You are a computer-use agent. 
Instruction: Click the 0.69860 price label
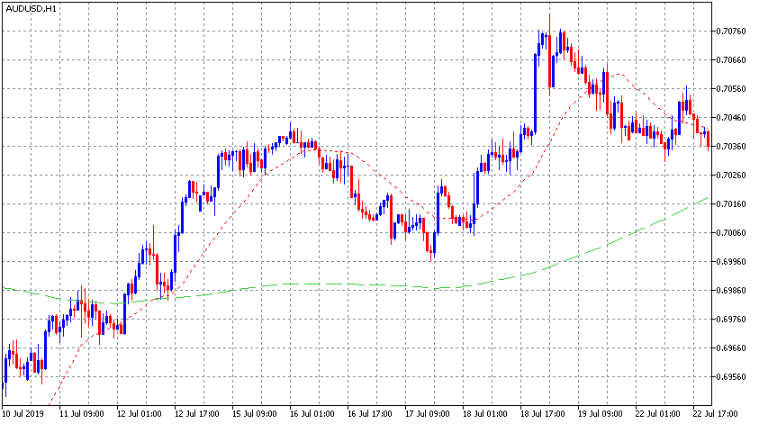[731, 291]
